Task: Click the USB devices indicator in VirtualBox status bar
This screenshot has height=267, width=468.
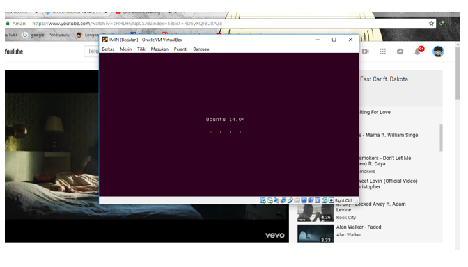Action: (x=290, y=200)
